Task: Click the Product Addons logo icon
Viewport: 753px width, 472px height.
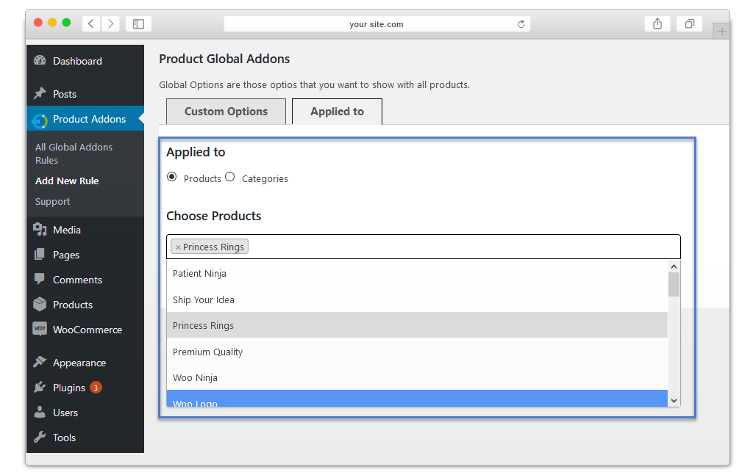Action: [x=40, y=121]
